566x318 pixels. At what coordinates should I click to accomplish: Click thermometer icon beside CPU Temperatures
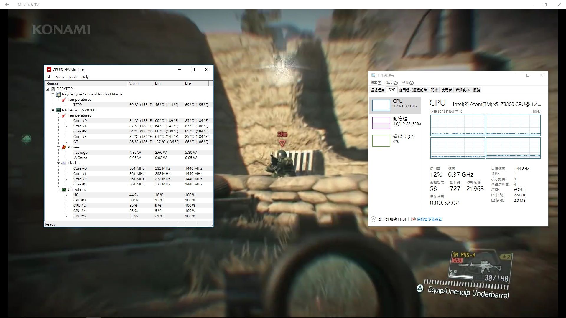[64, 115]
